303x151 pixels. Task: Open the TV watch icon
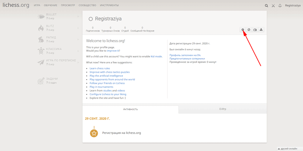point(255,30)
